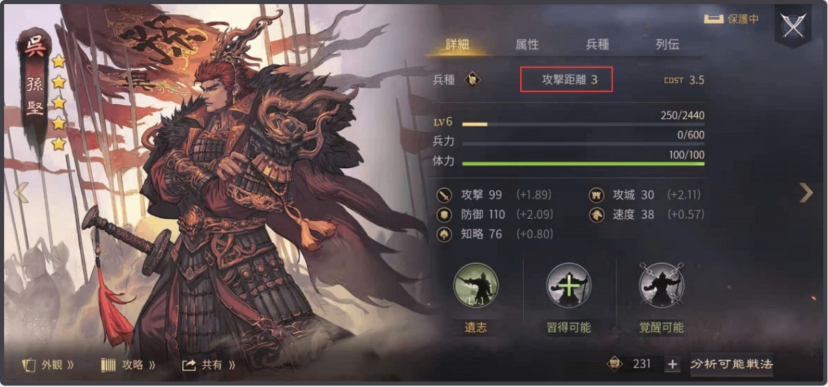
Task: Open the 習得可能 skill slot with plus
Action: coord(569,285)
